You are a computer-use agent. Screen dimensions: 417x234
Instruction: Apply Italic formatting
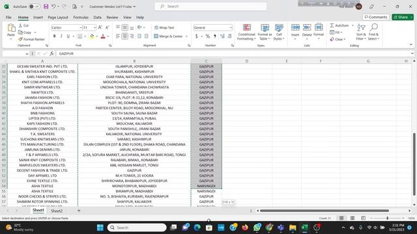(x=61, y=36)
